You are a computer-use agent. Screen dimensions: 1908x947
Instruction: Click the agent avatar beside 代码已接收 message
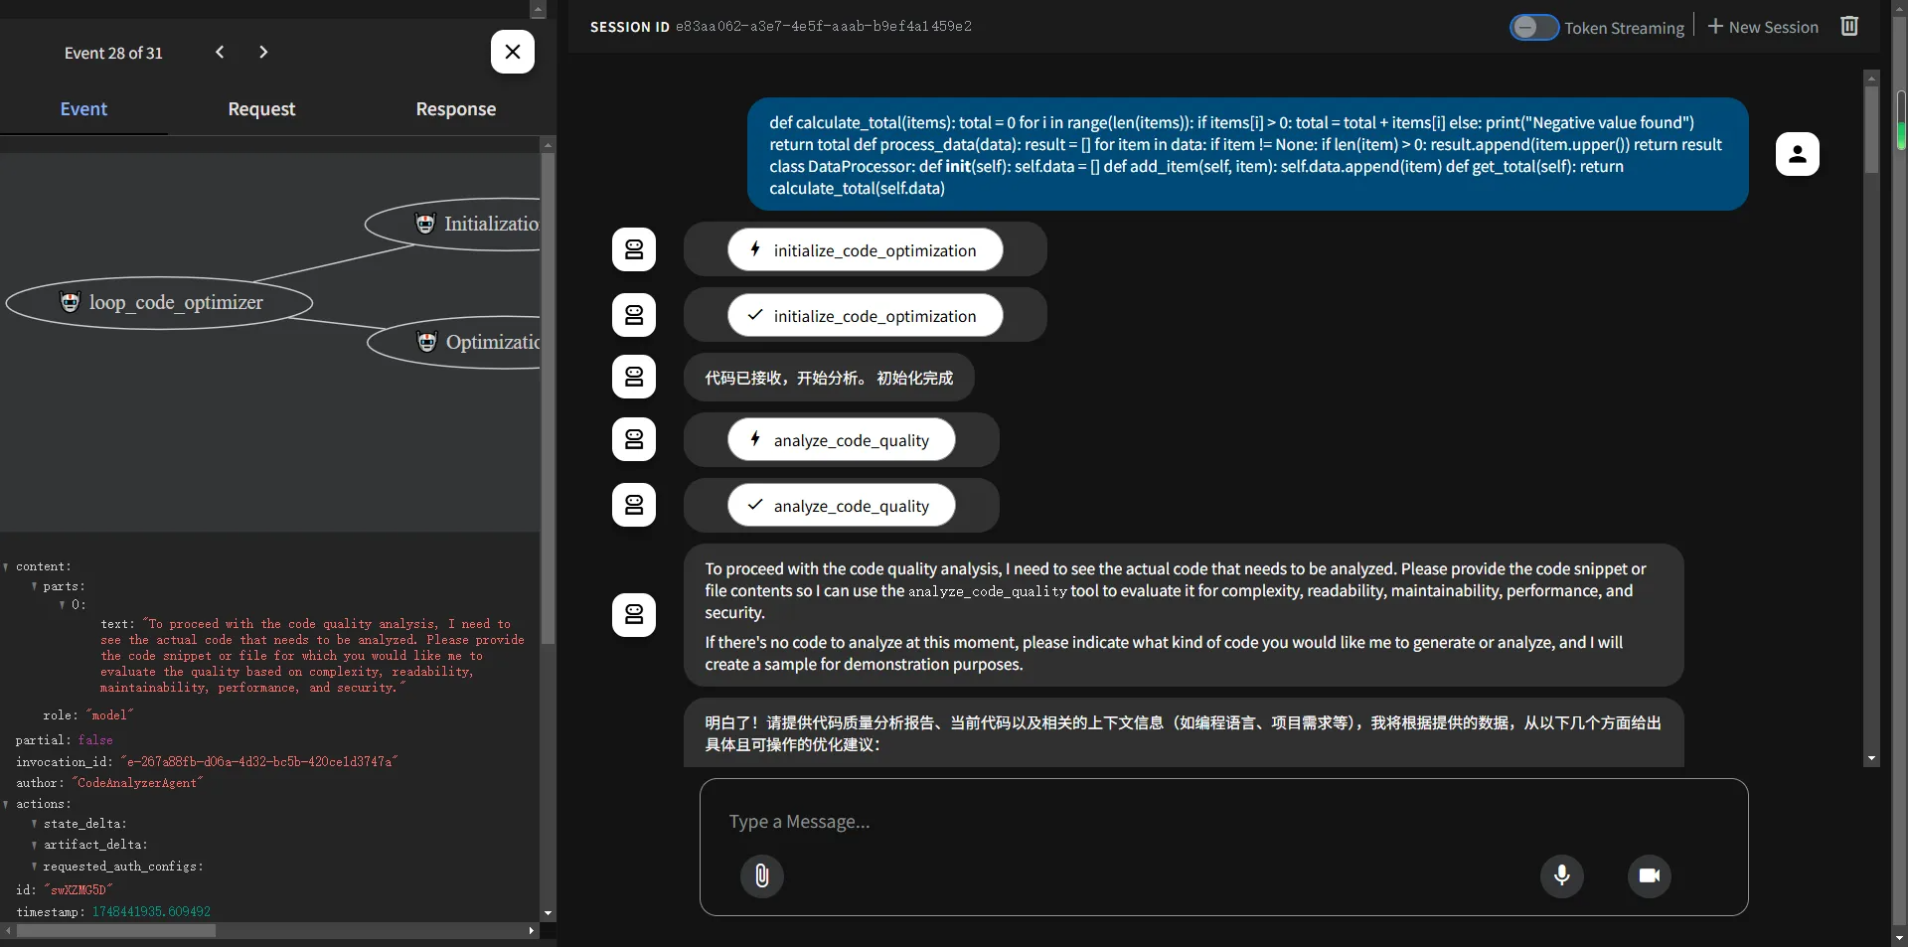pyautogui.click(x=634, y=377)
